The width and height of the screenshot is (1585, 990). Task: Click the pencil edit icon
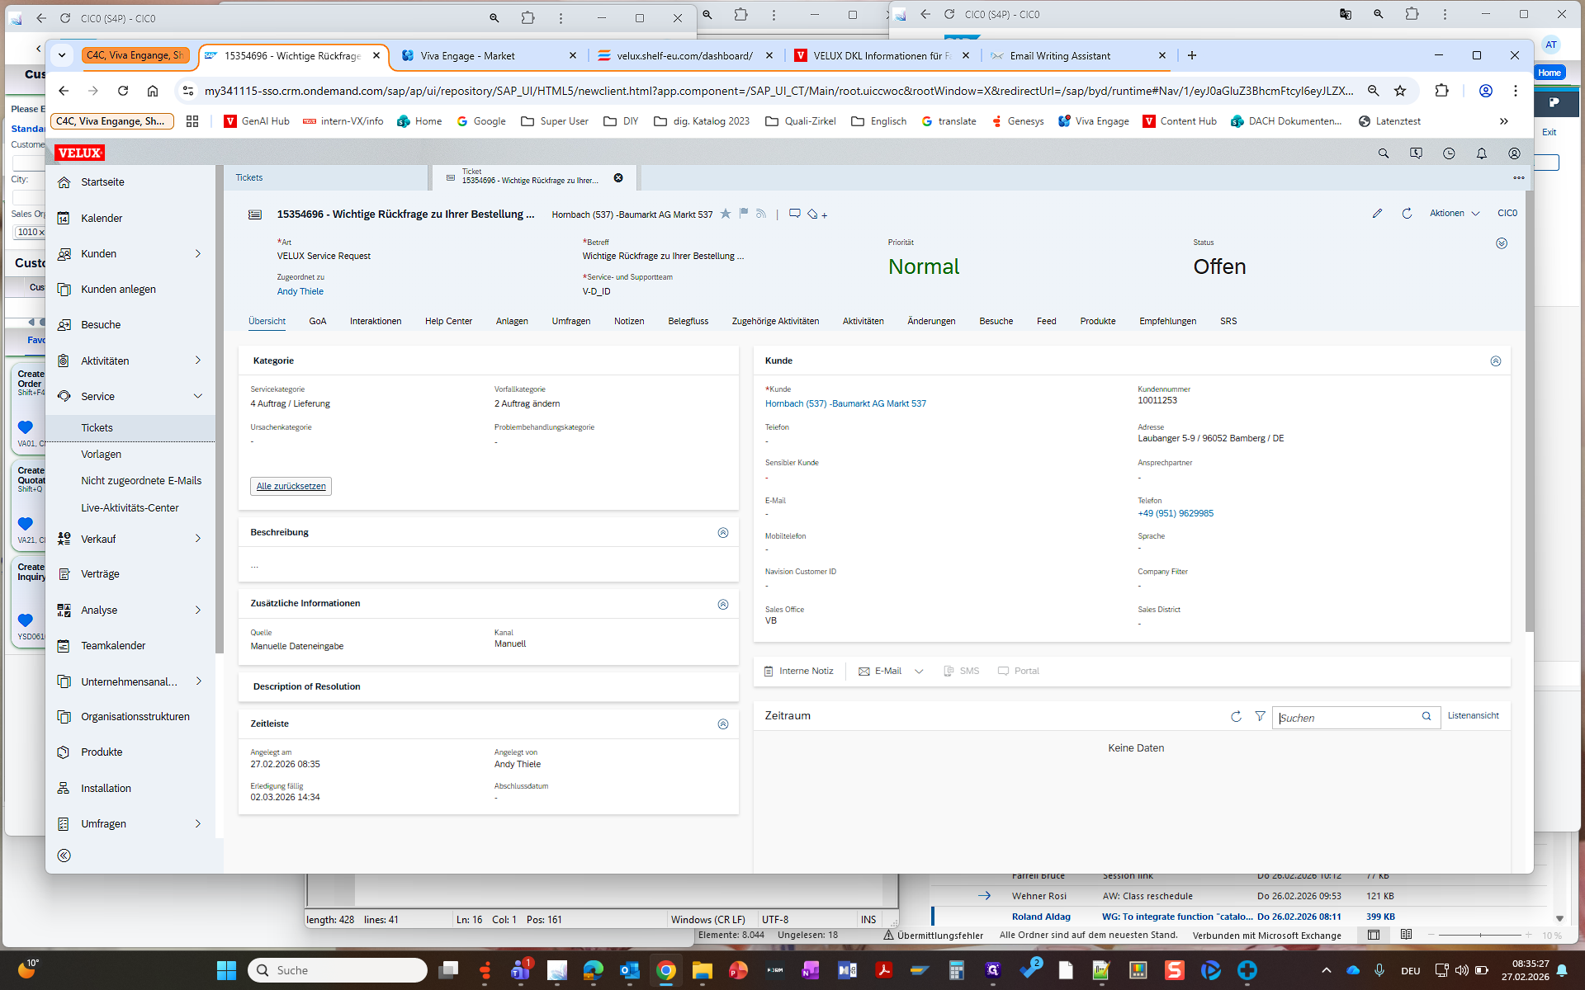click(1377, 214)
